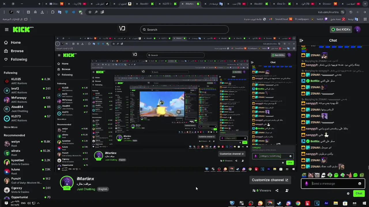Image resolution: width=369 pixels, height=207 pixels.
Task: Insert the Patrick emote above message box
Action: tap(349, 175)
